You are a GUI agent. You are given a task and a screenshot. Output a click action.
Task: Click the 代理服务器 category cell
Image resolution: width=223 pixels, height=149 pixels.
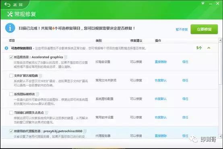coord(103,136)
